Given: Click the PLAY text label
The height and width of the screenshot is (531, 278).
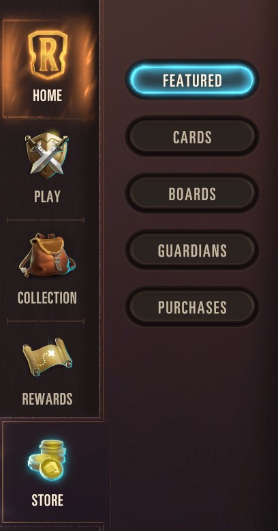Looking at the screenshot, I should [47, 197].
